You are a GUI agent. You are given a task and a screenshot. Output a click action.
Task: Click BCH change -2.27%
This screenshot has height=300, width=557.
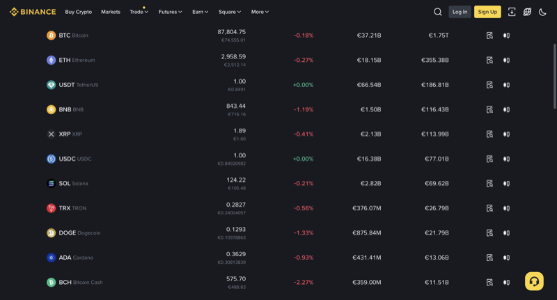point(304,282)
